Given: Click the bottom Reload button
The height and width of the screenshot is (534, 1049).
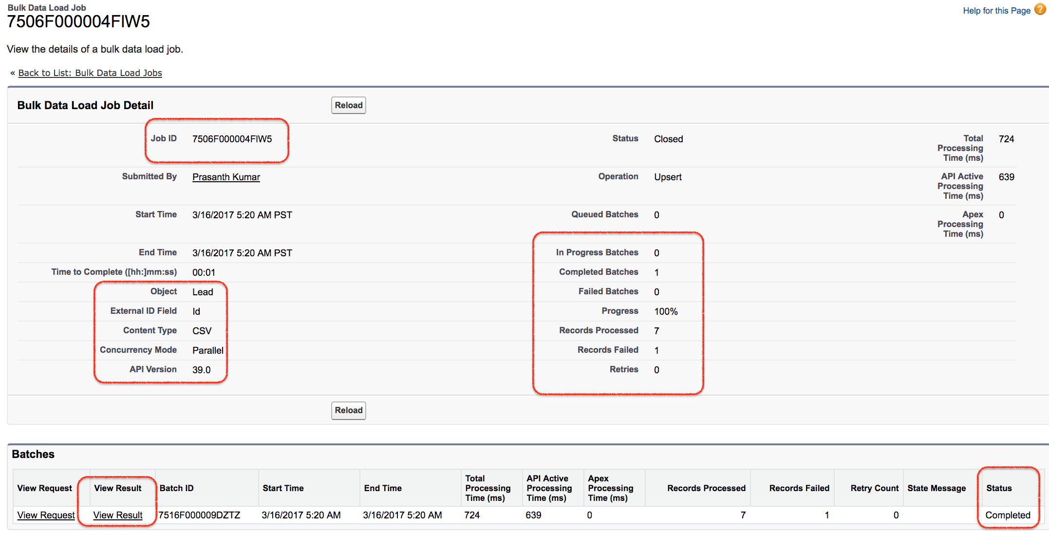Looking at the screenshot, I should tap(349, 410).
